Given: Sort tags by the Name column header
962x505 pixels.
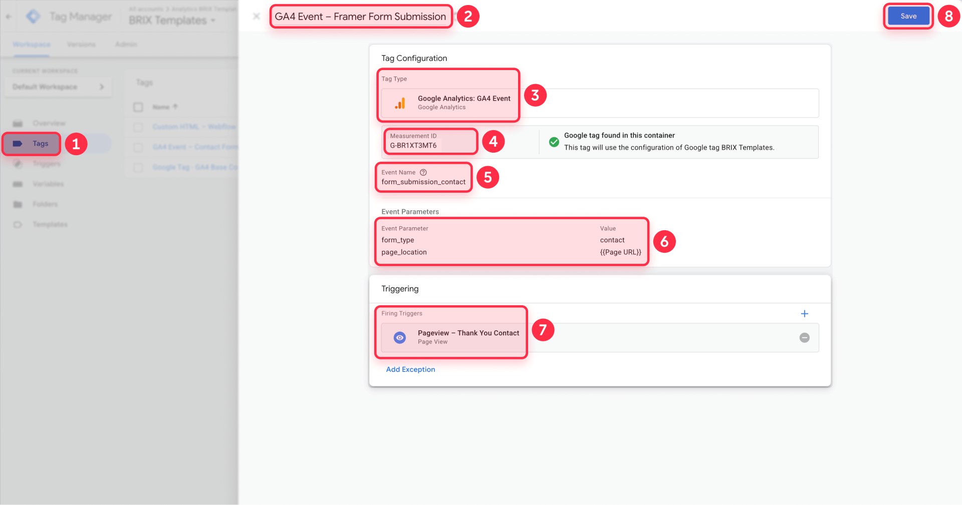Looking at the screenshot, I should coord(165,107).
